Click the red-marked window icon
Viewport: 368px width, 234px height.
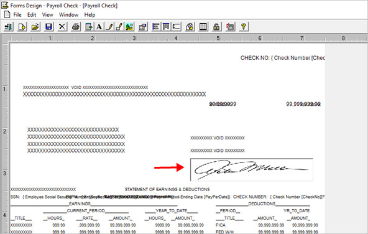tap(230, 27)
